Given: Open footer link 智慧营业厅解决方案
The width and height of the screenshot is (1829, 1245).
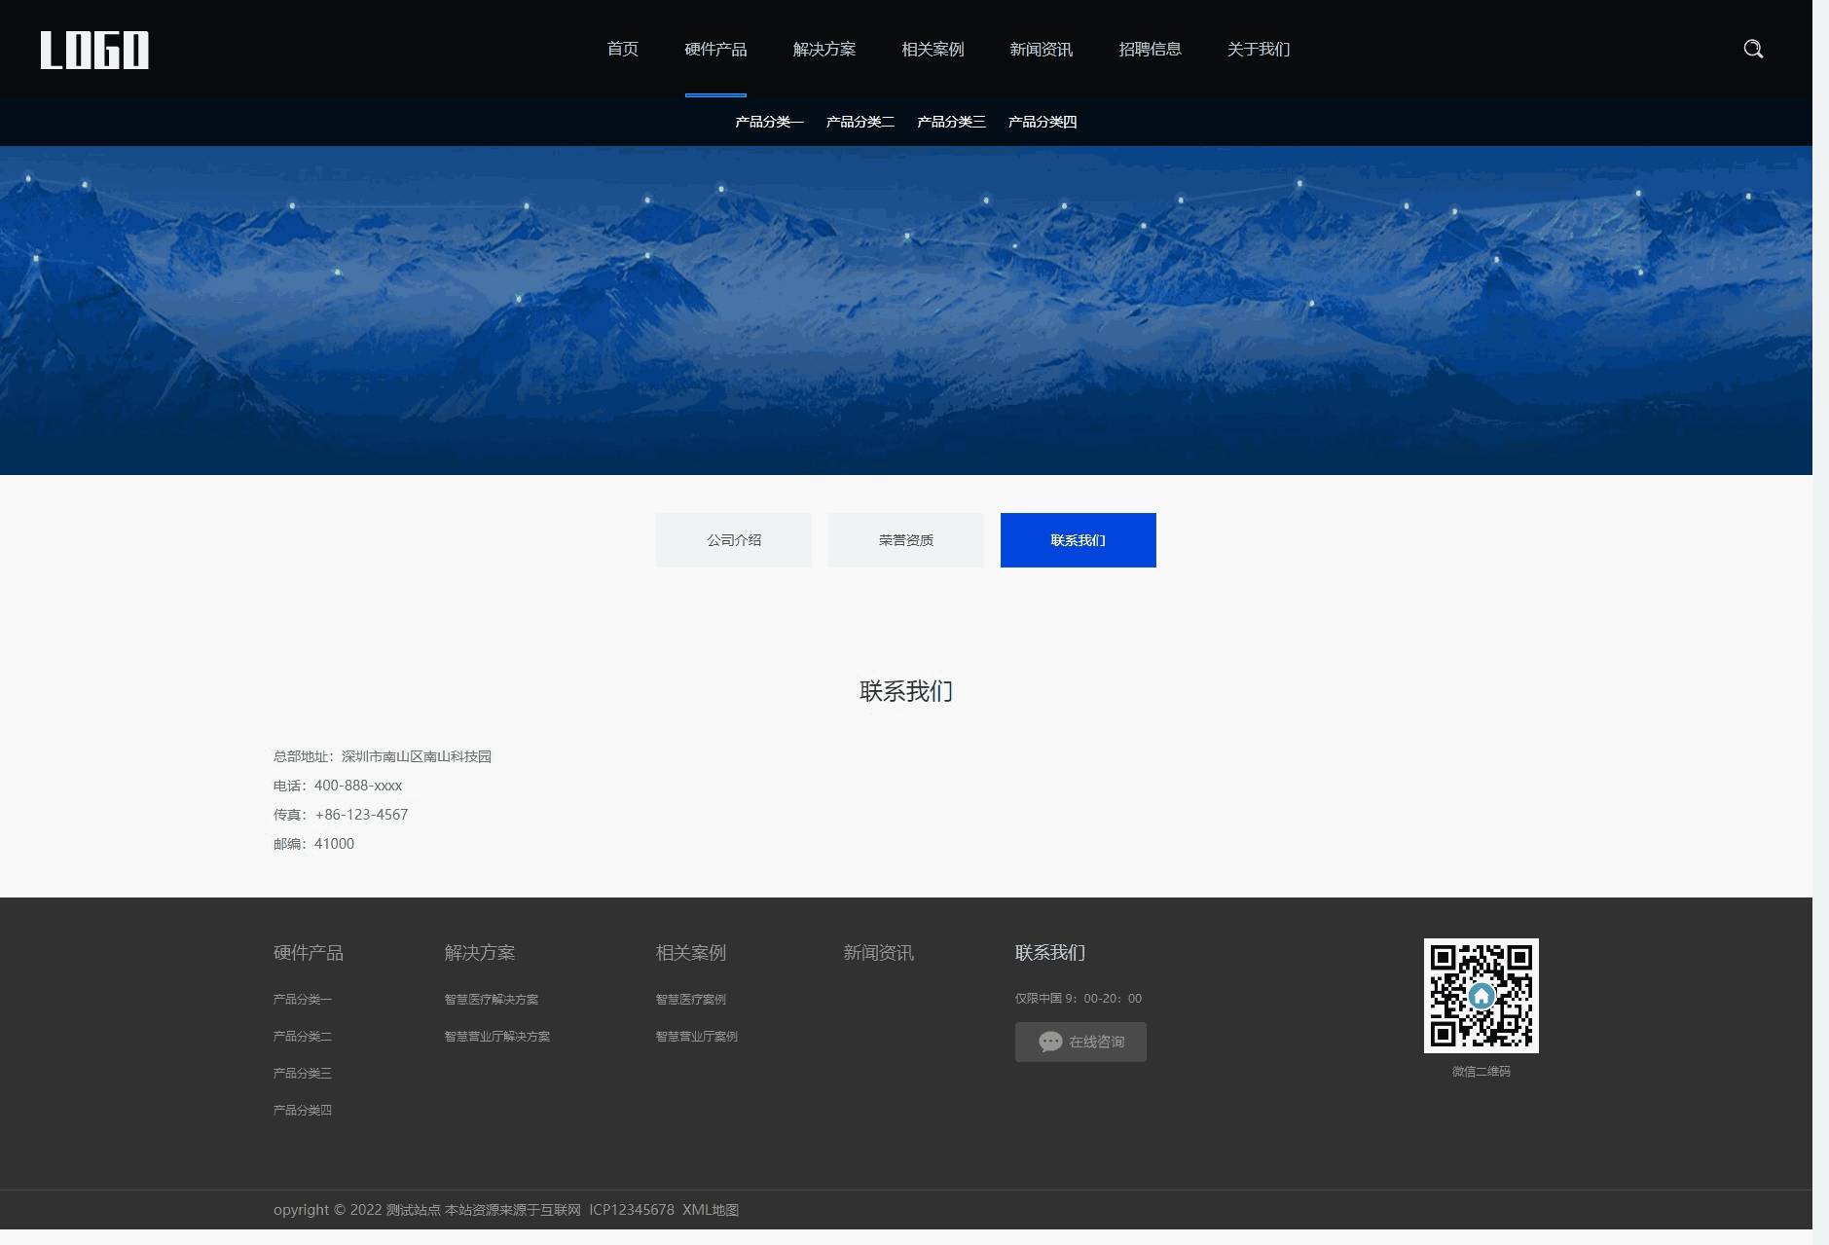Looking at the screenshot, I should click(497, 1036).
